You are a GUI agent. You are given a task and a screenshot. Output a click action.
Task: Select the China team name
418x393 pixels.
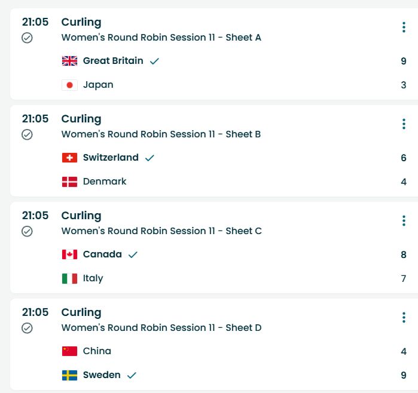pyautogui.click(x=97, y=351)
